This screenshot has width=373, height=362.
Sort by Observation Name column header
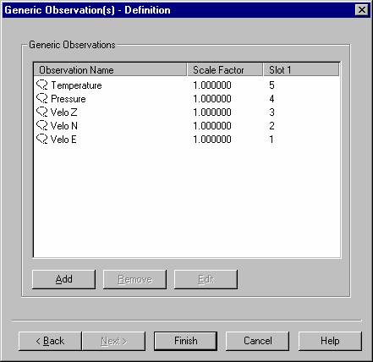tap(110, 69)
